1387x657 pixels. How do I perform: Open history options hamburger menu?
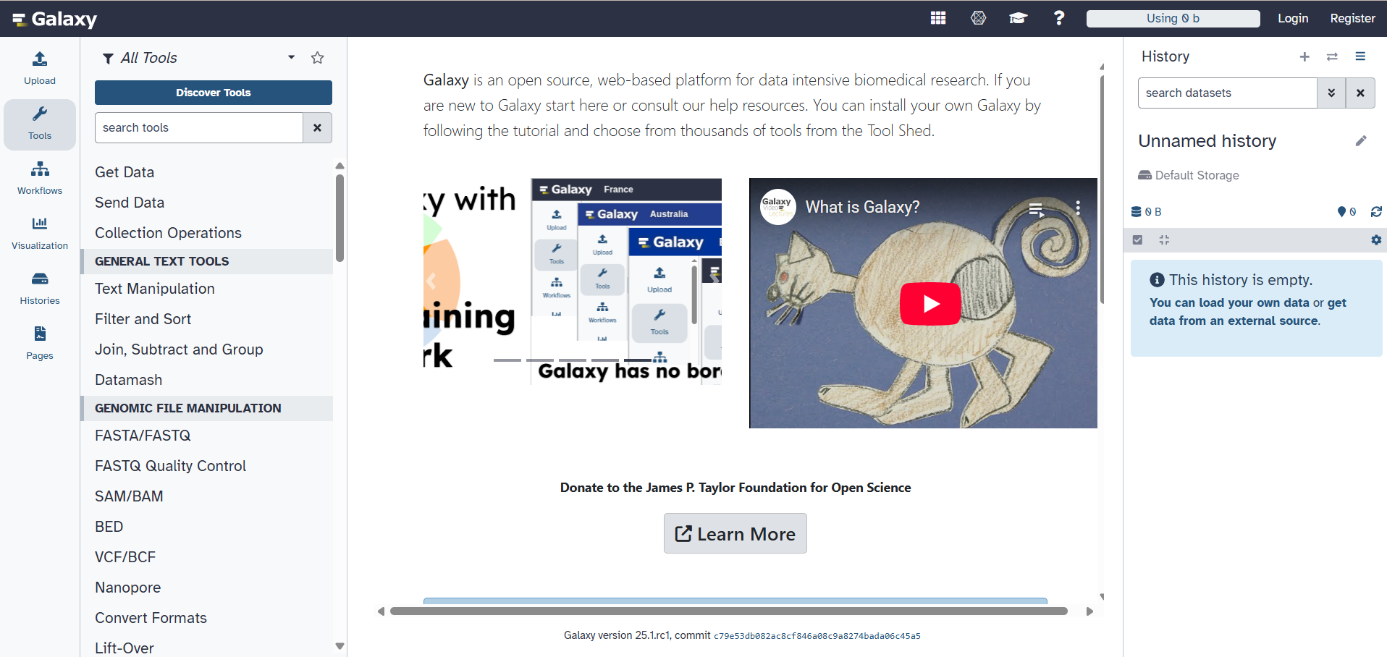[1360, 56]
